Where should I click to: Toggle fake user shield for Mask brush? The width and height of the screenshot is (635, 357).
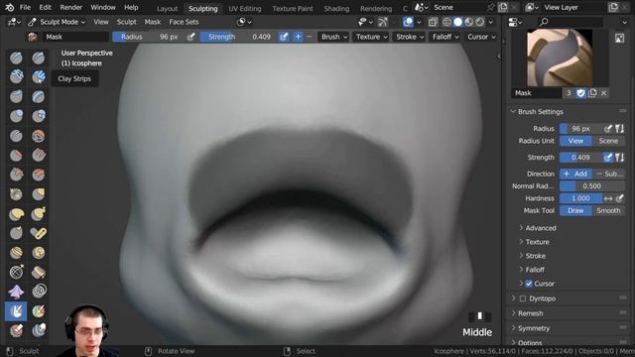(580, 93)
